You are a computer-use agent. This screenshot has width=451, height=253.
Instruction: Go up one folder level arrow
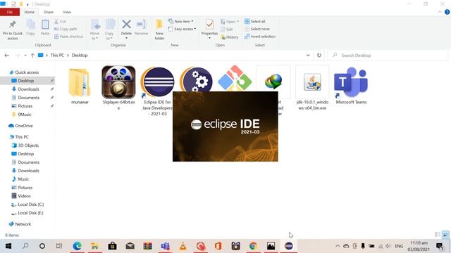click(x=32, y=56)
